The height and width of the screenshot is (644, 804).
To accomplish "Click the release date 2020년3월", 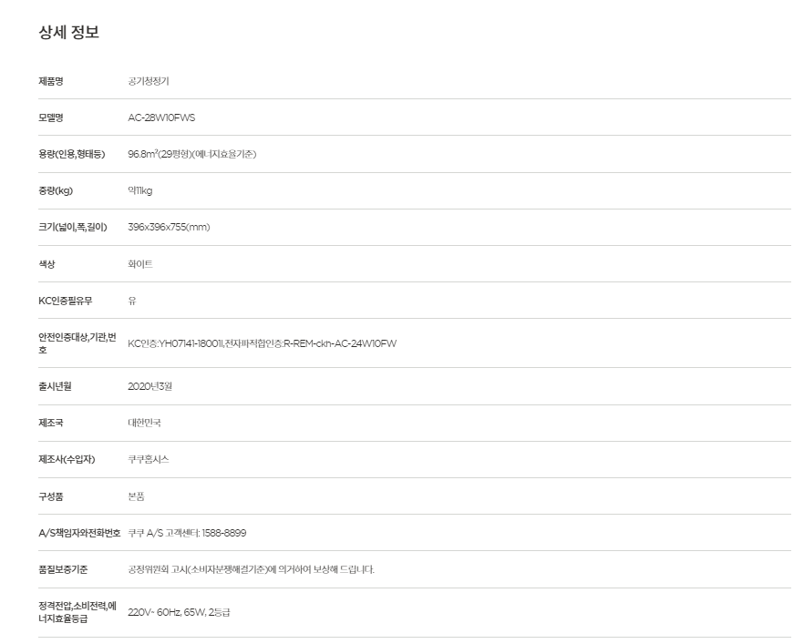I will point(149,386).
